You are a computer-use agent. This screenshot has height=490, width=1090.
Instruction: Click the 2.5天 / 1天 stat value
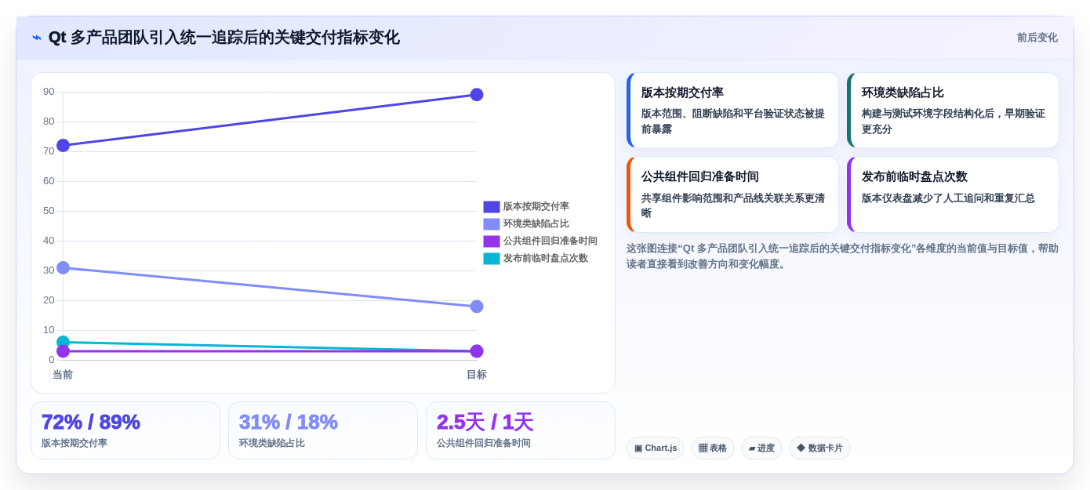[x=485, y=422]
